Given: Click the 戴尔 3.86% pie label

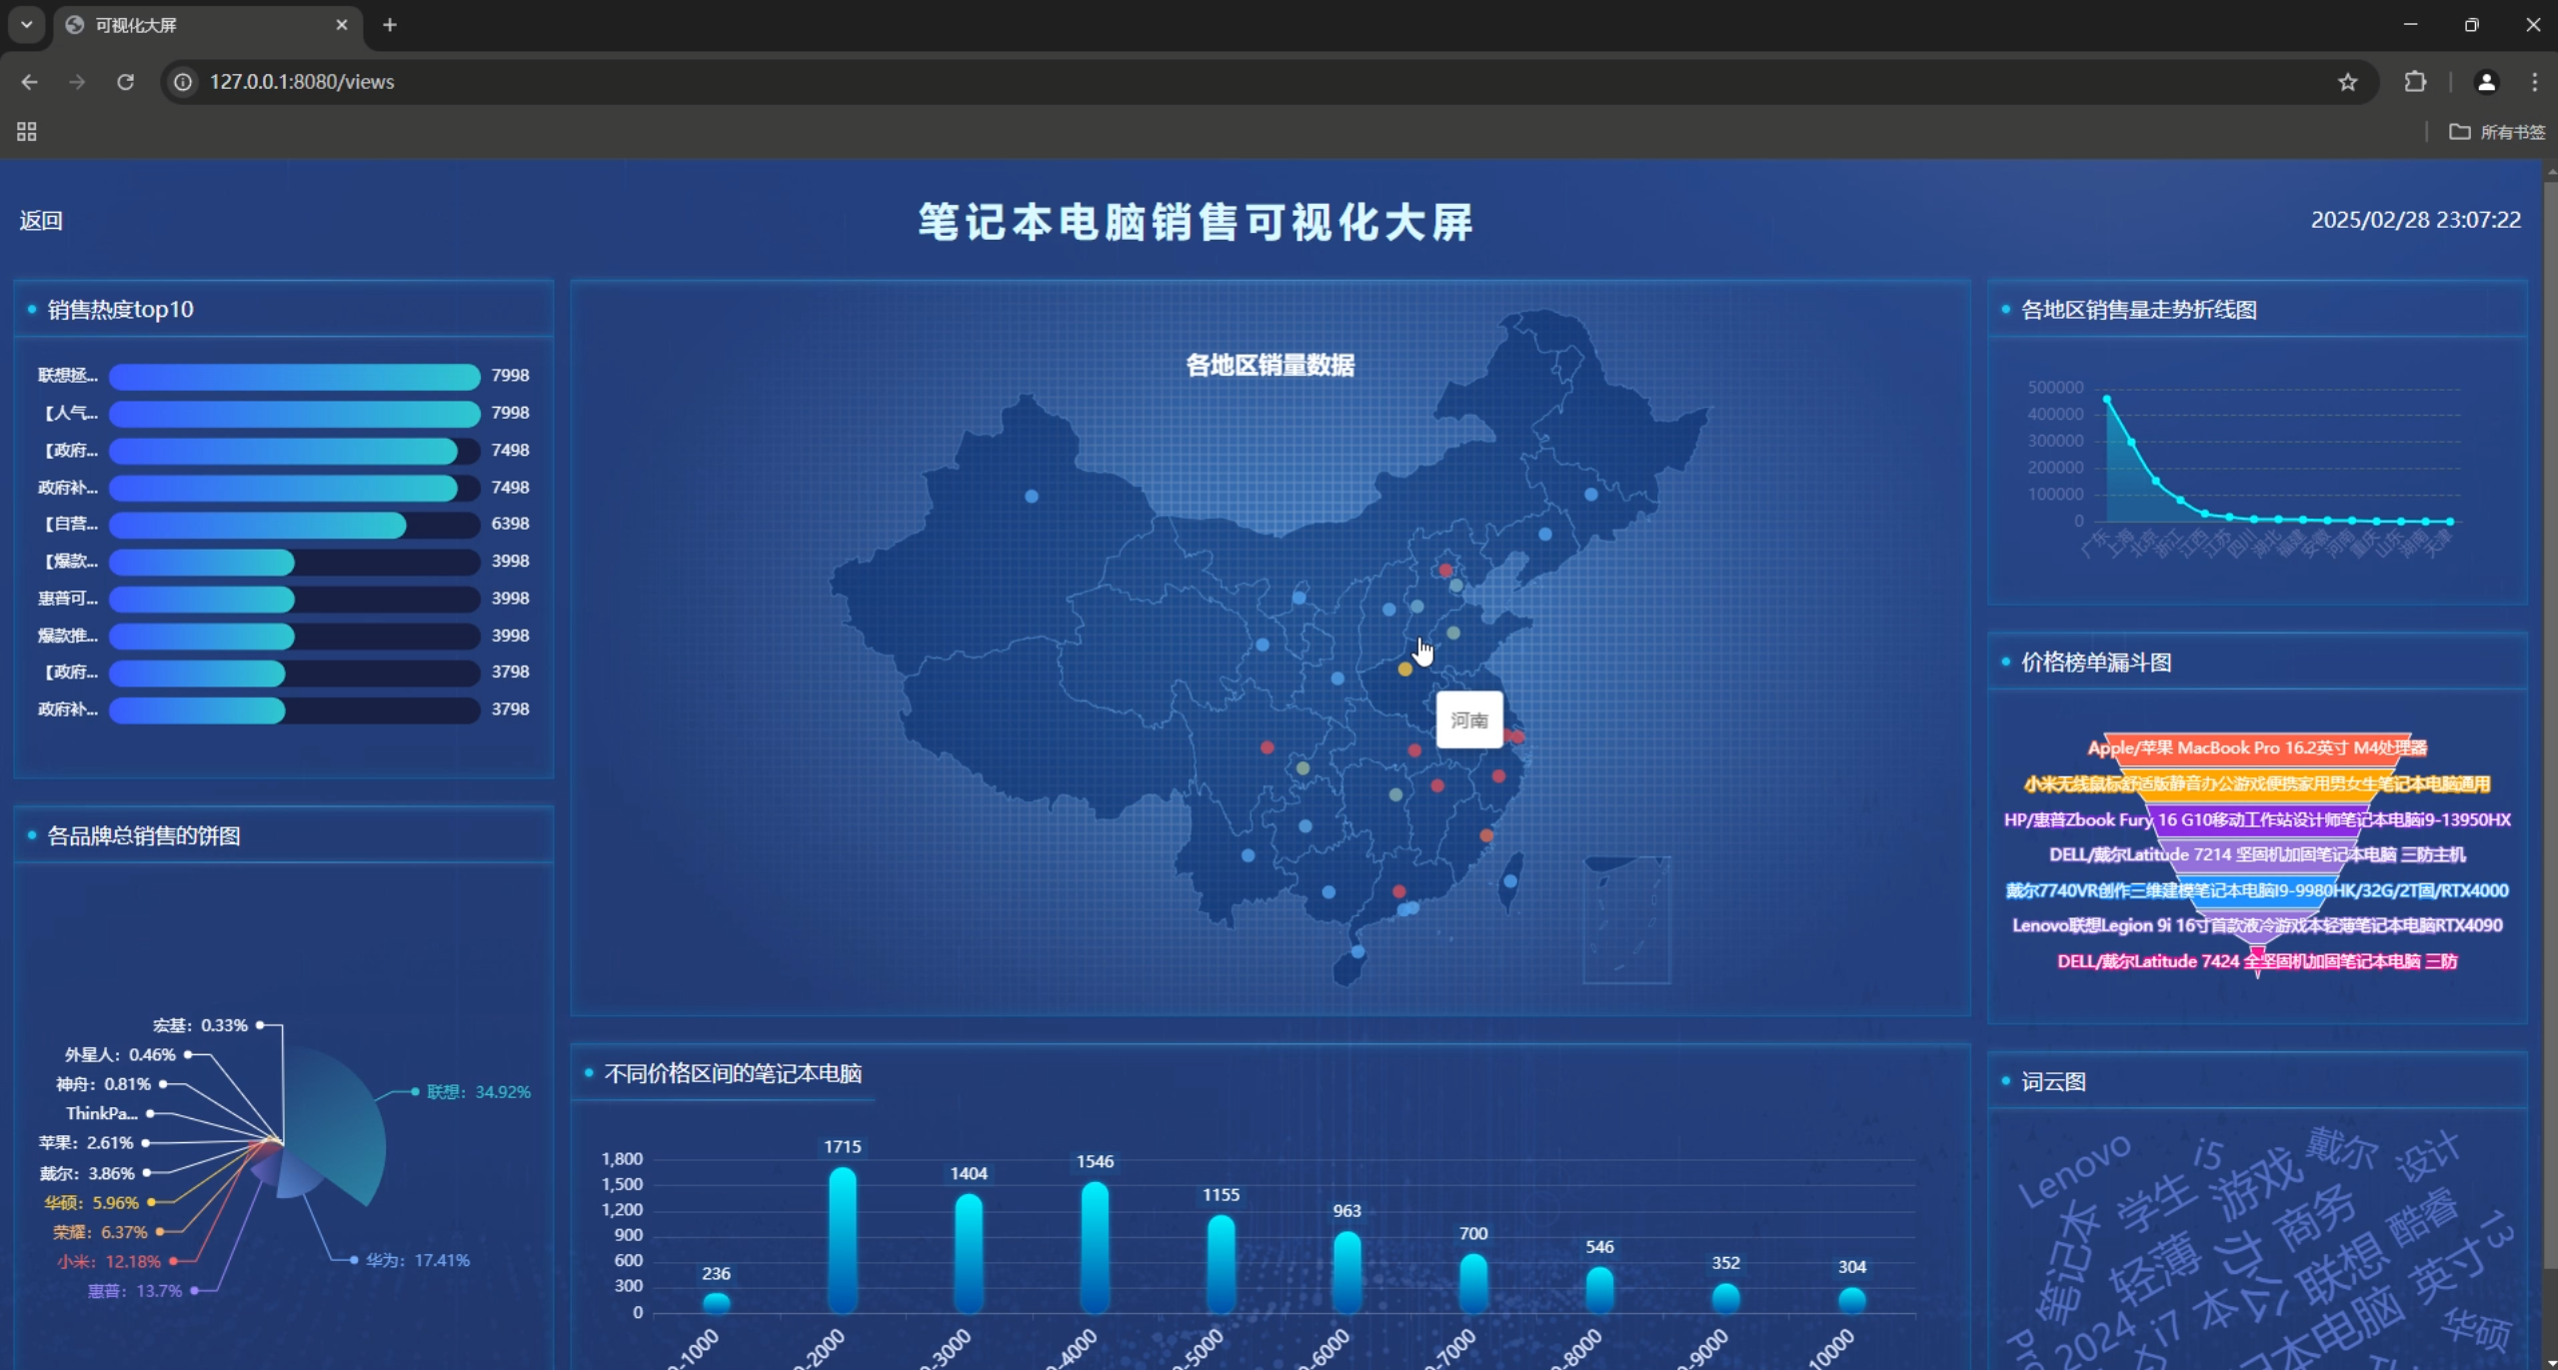Looking at the screenshot, I should (87, 1174).
